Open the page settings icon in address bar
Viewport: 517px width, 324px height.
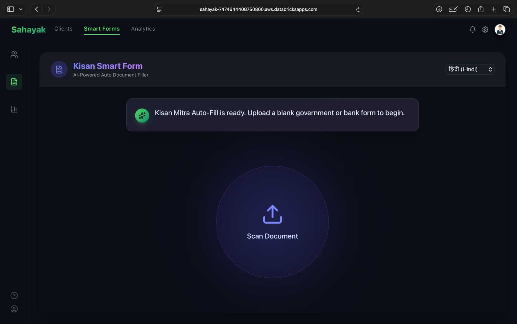(x=159, y=9)
